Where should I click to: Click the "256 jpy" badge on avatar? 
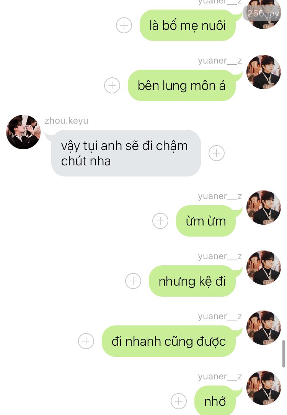coord(262,13)
